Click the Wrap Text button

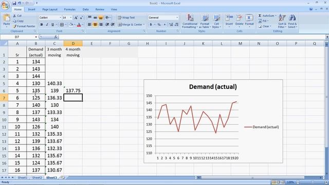click(126, 17)
